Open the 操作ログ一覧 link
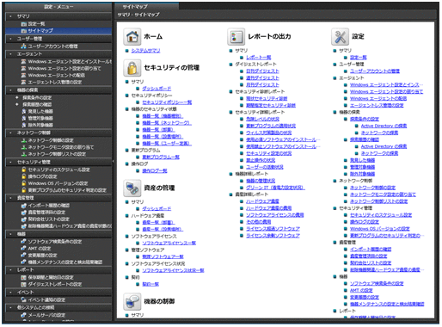Viewport: 442px width, 327px height. point(155,171)
